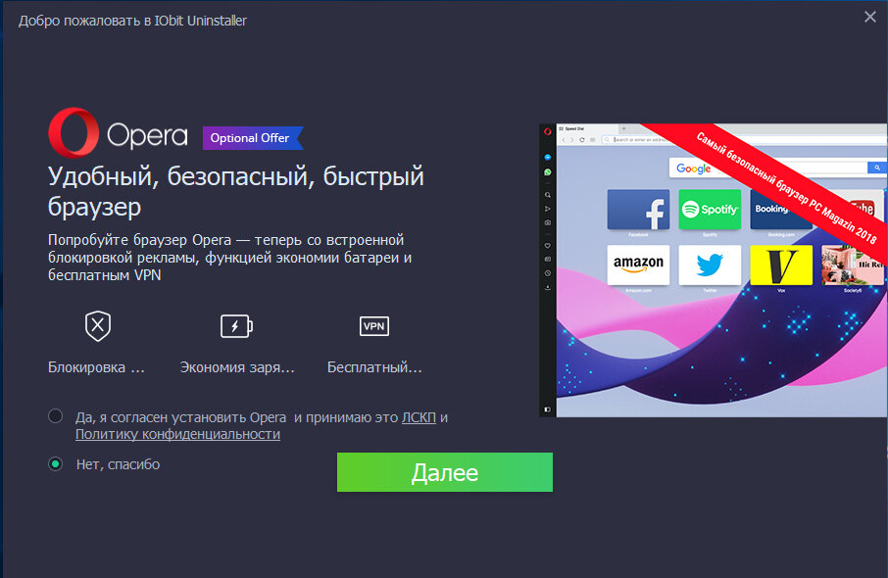
Task: Click the "Экономия заря..." label
Action: point(237,367)
